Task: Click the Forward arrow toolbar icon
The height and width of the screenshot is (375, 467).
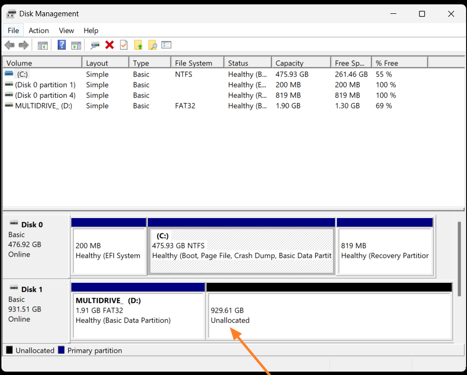Action: (x=24, y=45)
